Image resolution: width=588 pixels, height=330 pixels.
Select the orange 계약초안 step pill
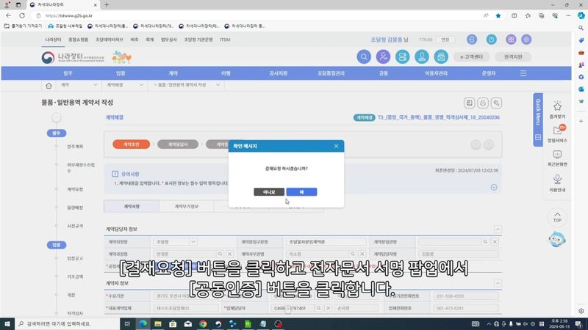click(x=132, y=144)
